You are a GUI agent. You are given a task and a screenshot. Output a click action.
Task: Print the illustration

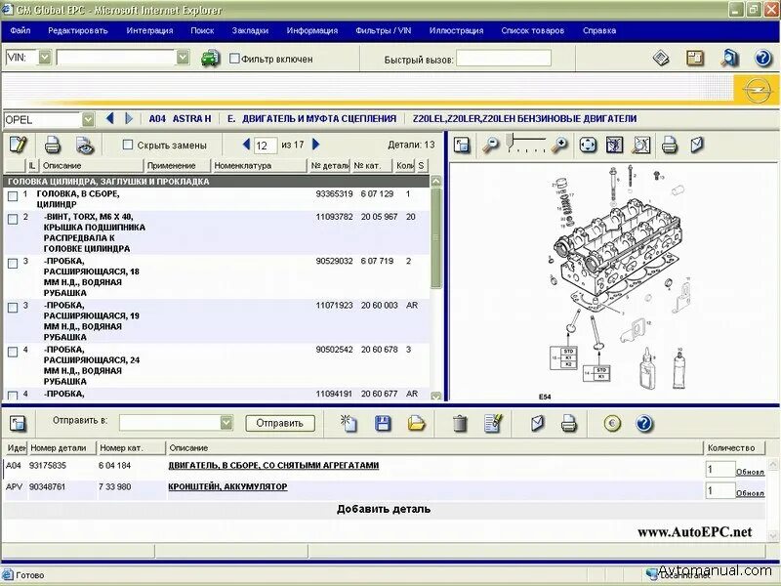coord(670,145)
